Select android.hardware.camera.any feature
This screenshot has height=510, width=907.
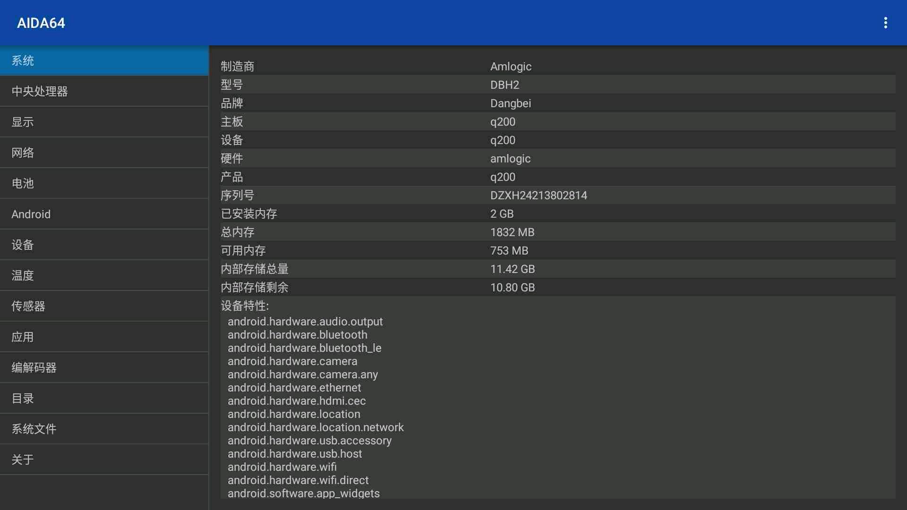point(303,374)
